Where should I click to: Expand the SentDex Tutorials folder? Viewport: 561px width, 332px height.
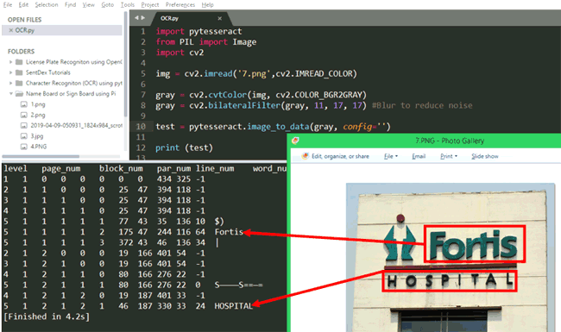pyautogui.click(x=10, y=72)
